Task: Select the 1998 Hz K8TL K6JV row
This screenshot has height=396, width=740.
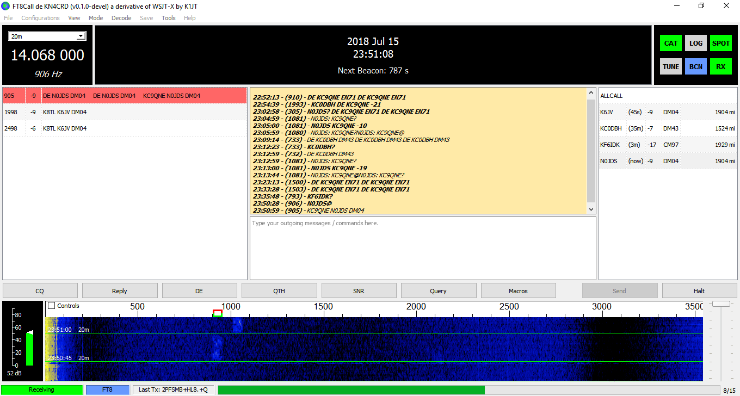Action: coord(125,112)
